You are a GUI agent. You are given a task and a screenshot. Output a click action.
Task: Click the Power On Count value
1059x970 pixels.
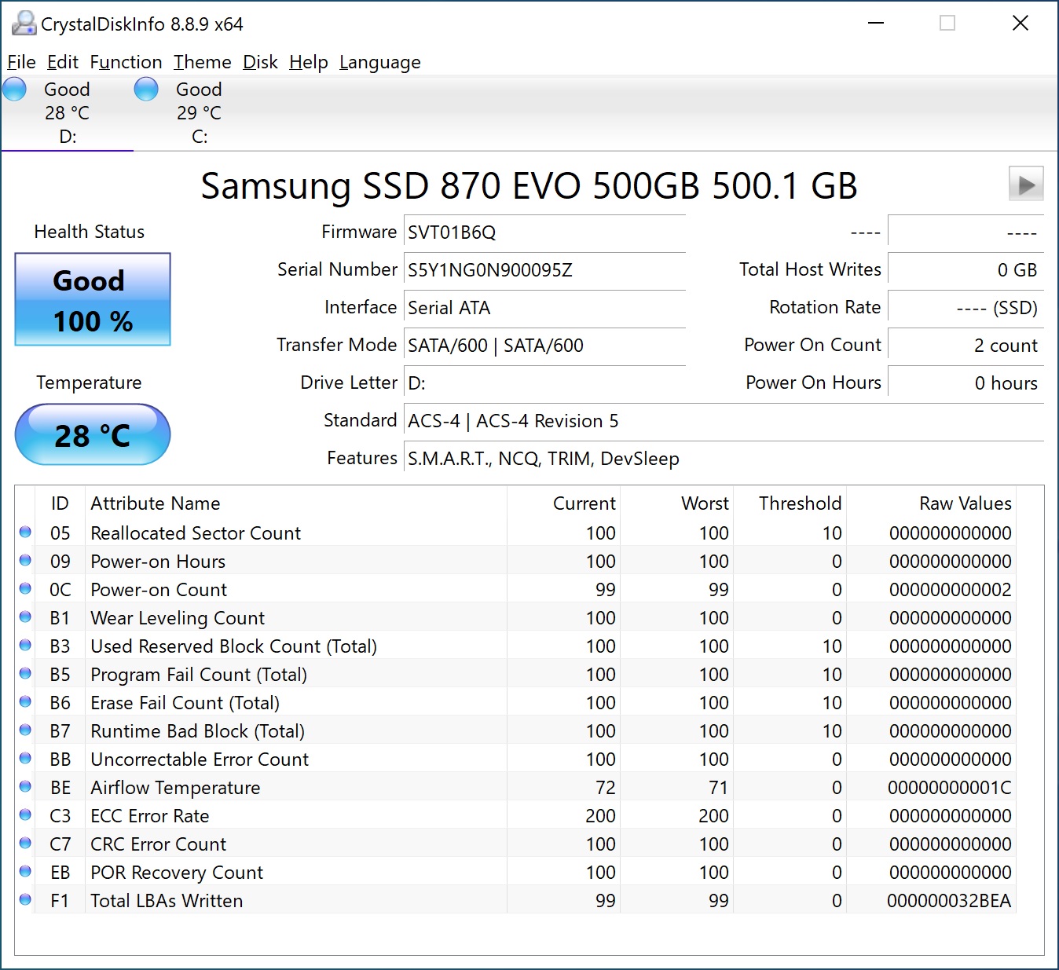pyautogui.click(x=966, y=346)
